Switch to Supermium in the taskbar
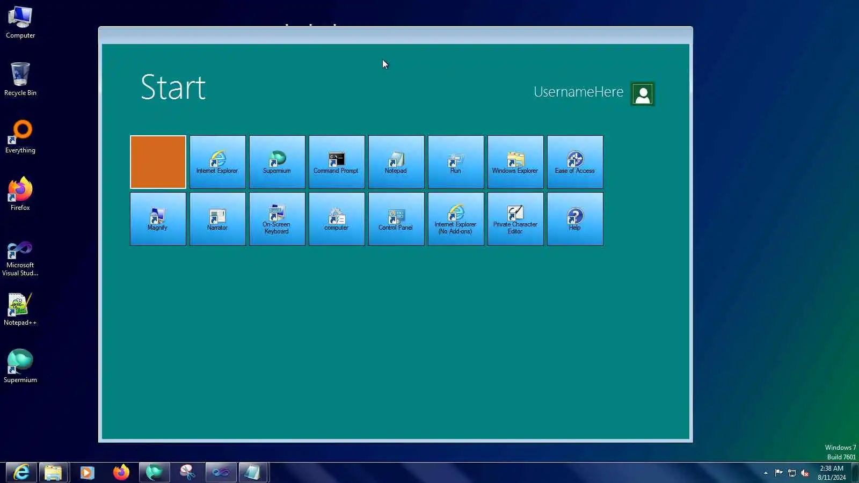859x483 pixels. click(155, 473)
